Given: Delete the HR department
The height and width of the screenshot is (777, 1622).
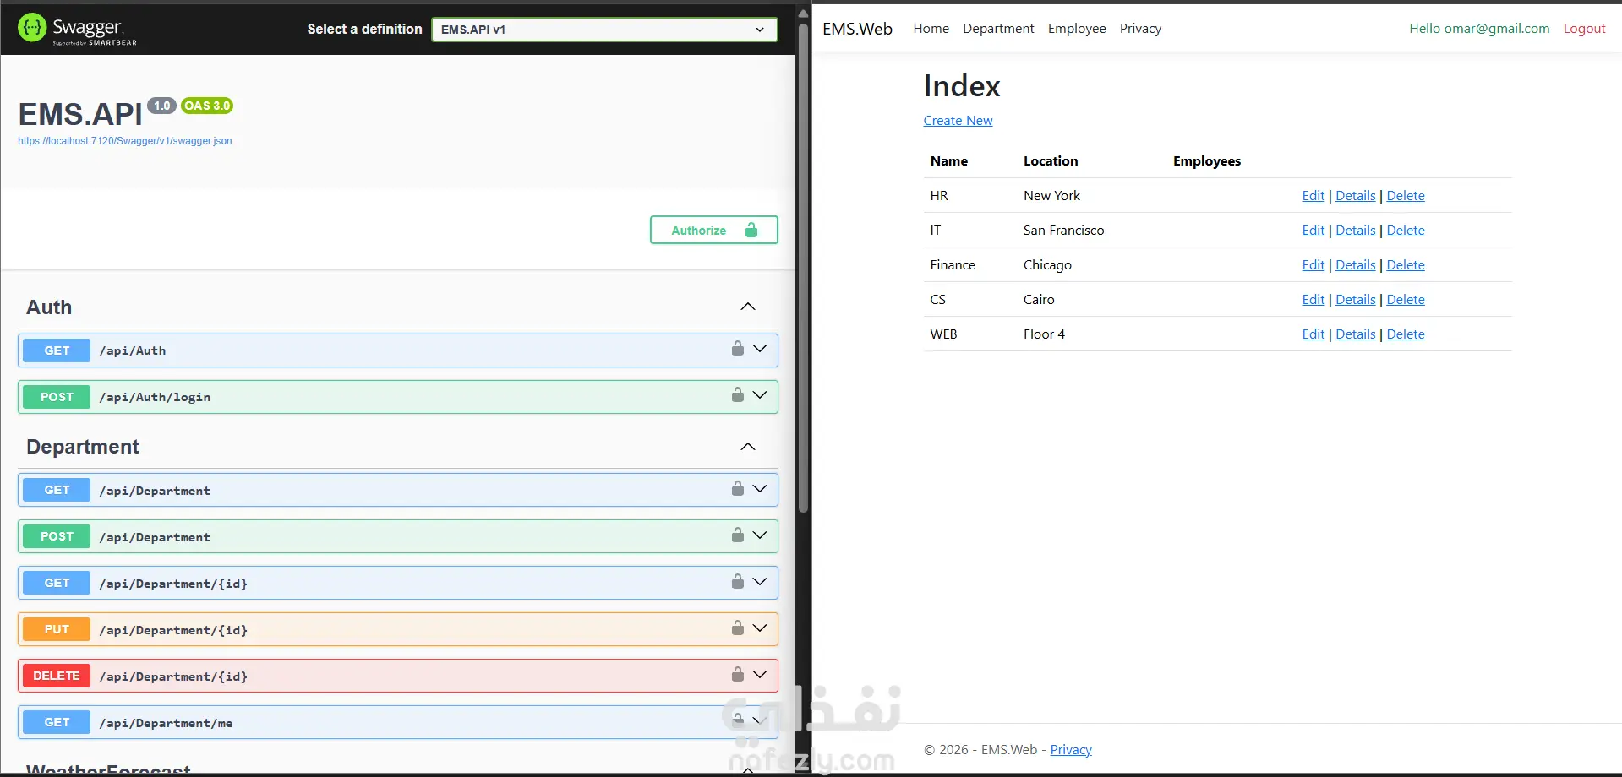Looking at the screenshot, I should 1406,196.
